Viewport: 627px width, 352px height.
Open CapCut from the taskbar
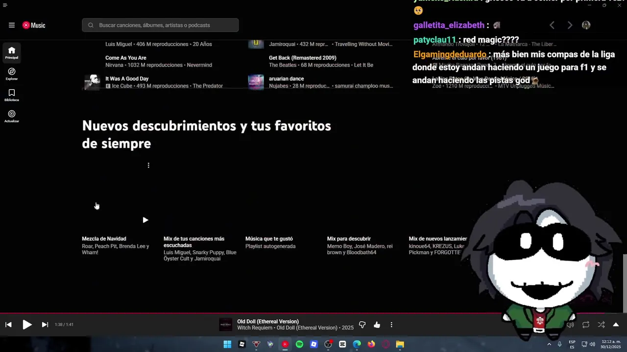[342, 344]
